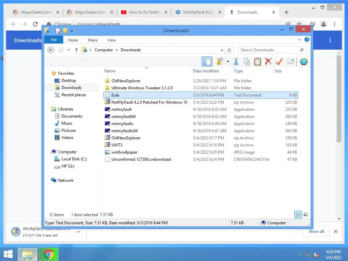Expand the ribbon with chevron arrow
Screen dimensions: 348x261
pos(299,39)
